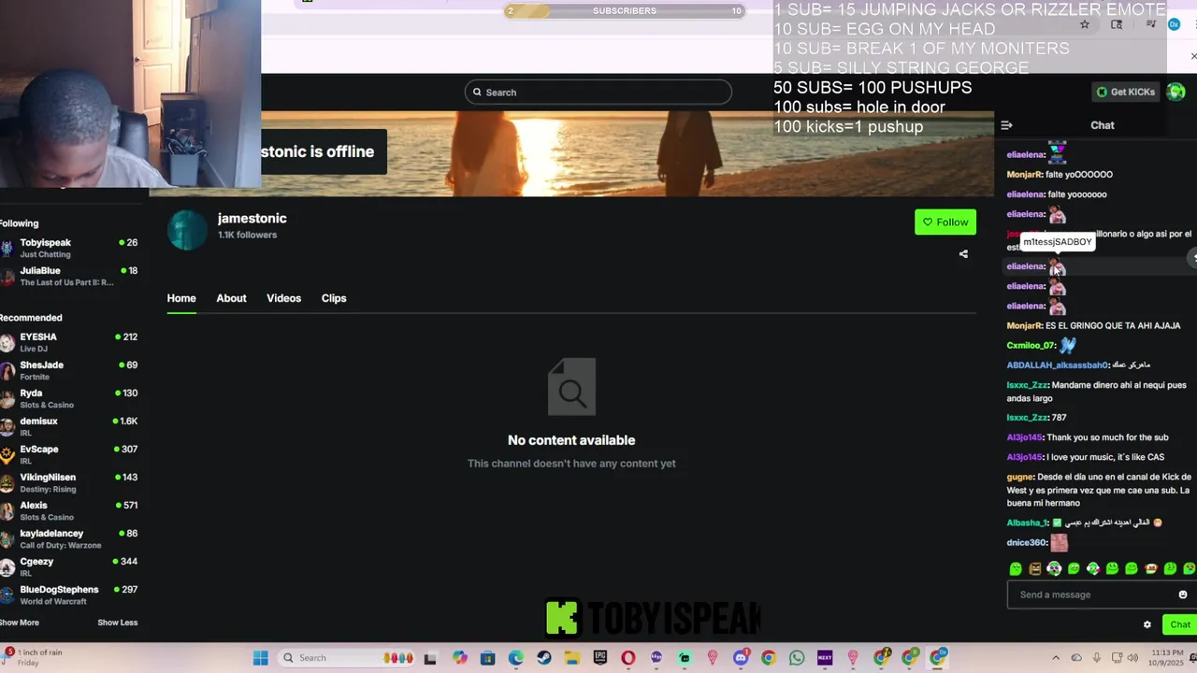
Task: Click the subscribers goal progress bar
Action: pos(625,11)
